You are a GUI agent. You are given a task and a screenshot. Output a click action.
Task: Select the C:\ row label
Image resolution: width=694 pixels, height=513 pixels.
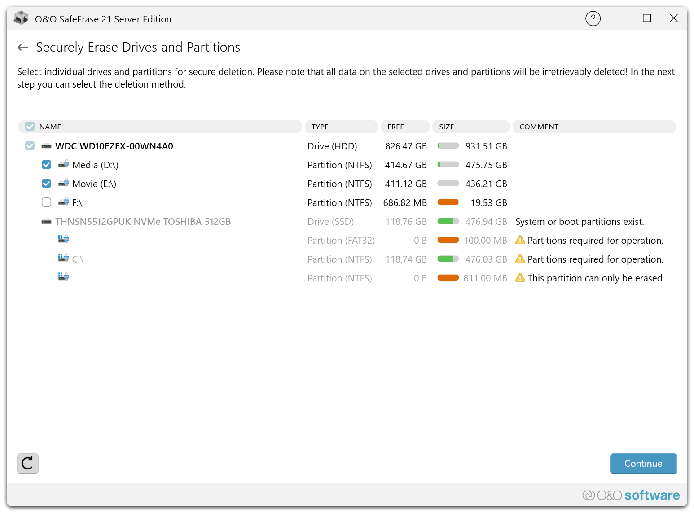[x=78, y=259]
